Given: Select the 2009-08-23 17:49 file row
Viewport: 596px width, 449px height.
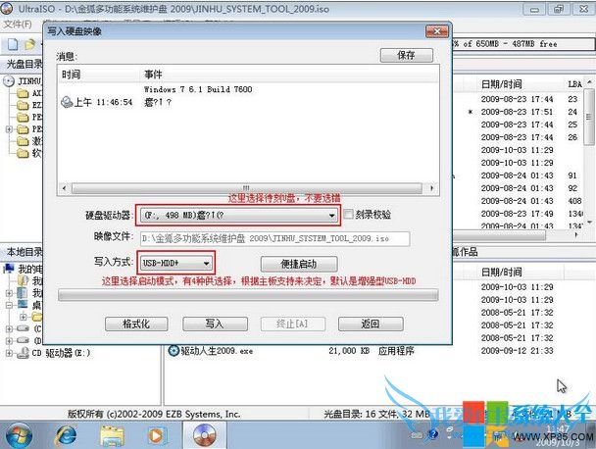Looking at the screenshot, I should tap(517, 214).
